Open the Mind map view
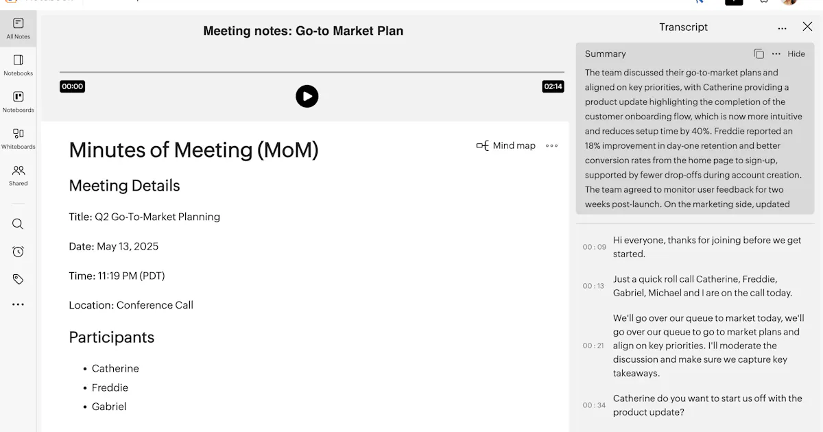Screen dimensions: 823x432 click(x=505, y=145)
